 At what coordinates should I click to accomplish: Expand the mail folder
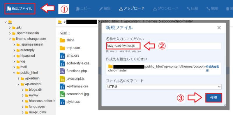click(x=14, y=67)
